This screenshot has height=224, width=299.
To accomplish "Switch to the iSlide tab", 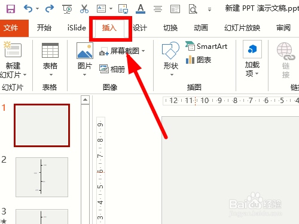I will point(77,28).
